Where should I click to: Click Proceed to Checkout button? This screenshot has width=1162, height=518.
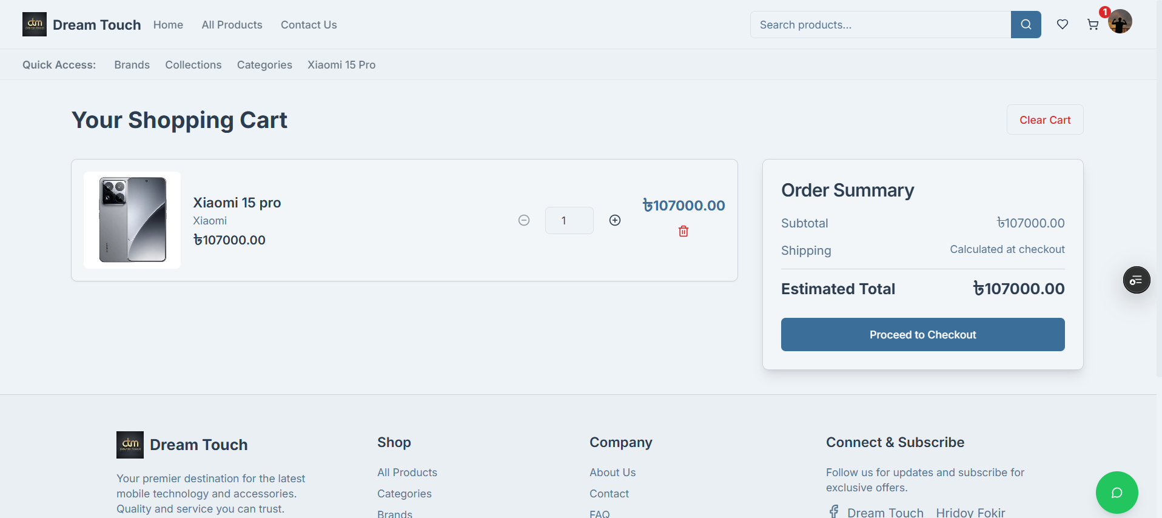(923, 334)
